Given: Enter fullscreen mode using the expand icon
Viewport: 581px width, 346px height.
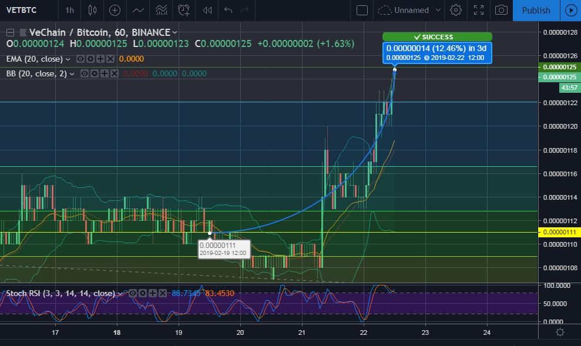Looking at the screenshot, I should pos(479,10).
